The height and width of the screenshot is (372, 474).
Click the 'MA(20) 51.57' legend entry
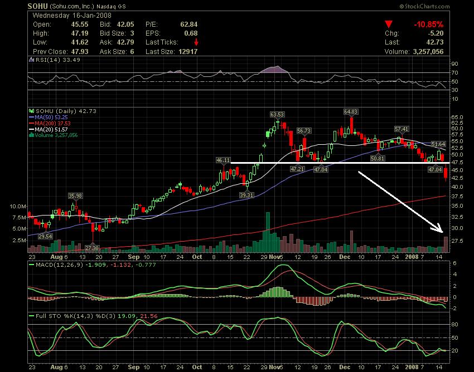pyautogui.click(x=51, y=130)
